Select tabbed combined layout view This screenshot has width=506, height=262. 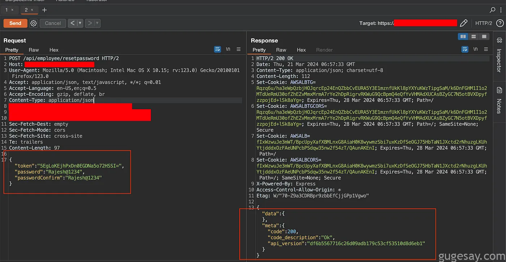pyautogui.click(x=484, y=36)
